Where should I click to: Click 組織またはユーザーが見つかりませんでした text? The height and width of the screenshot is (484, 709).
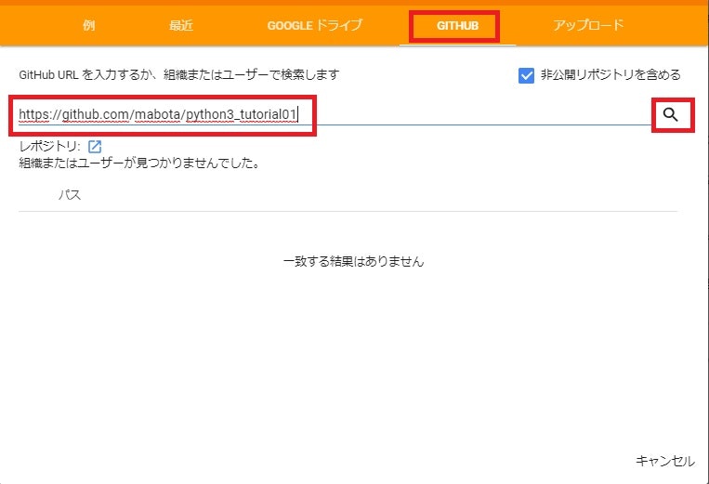click(139, 163)
